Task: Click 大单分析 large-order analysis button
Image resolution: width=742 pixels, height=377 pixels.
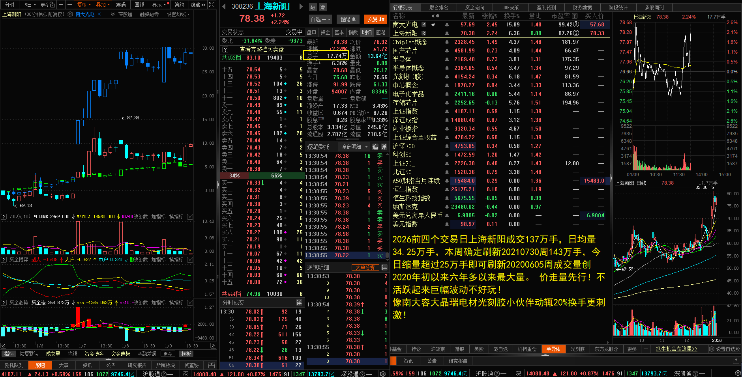Action: pos(365,267)
